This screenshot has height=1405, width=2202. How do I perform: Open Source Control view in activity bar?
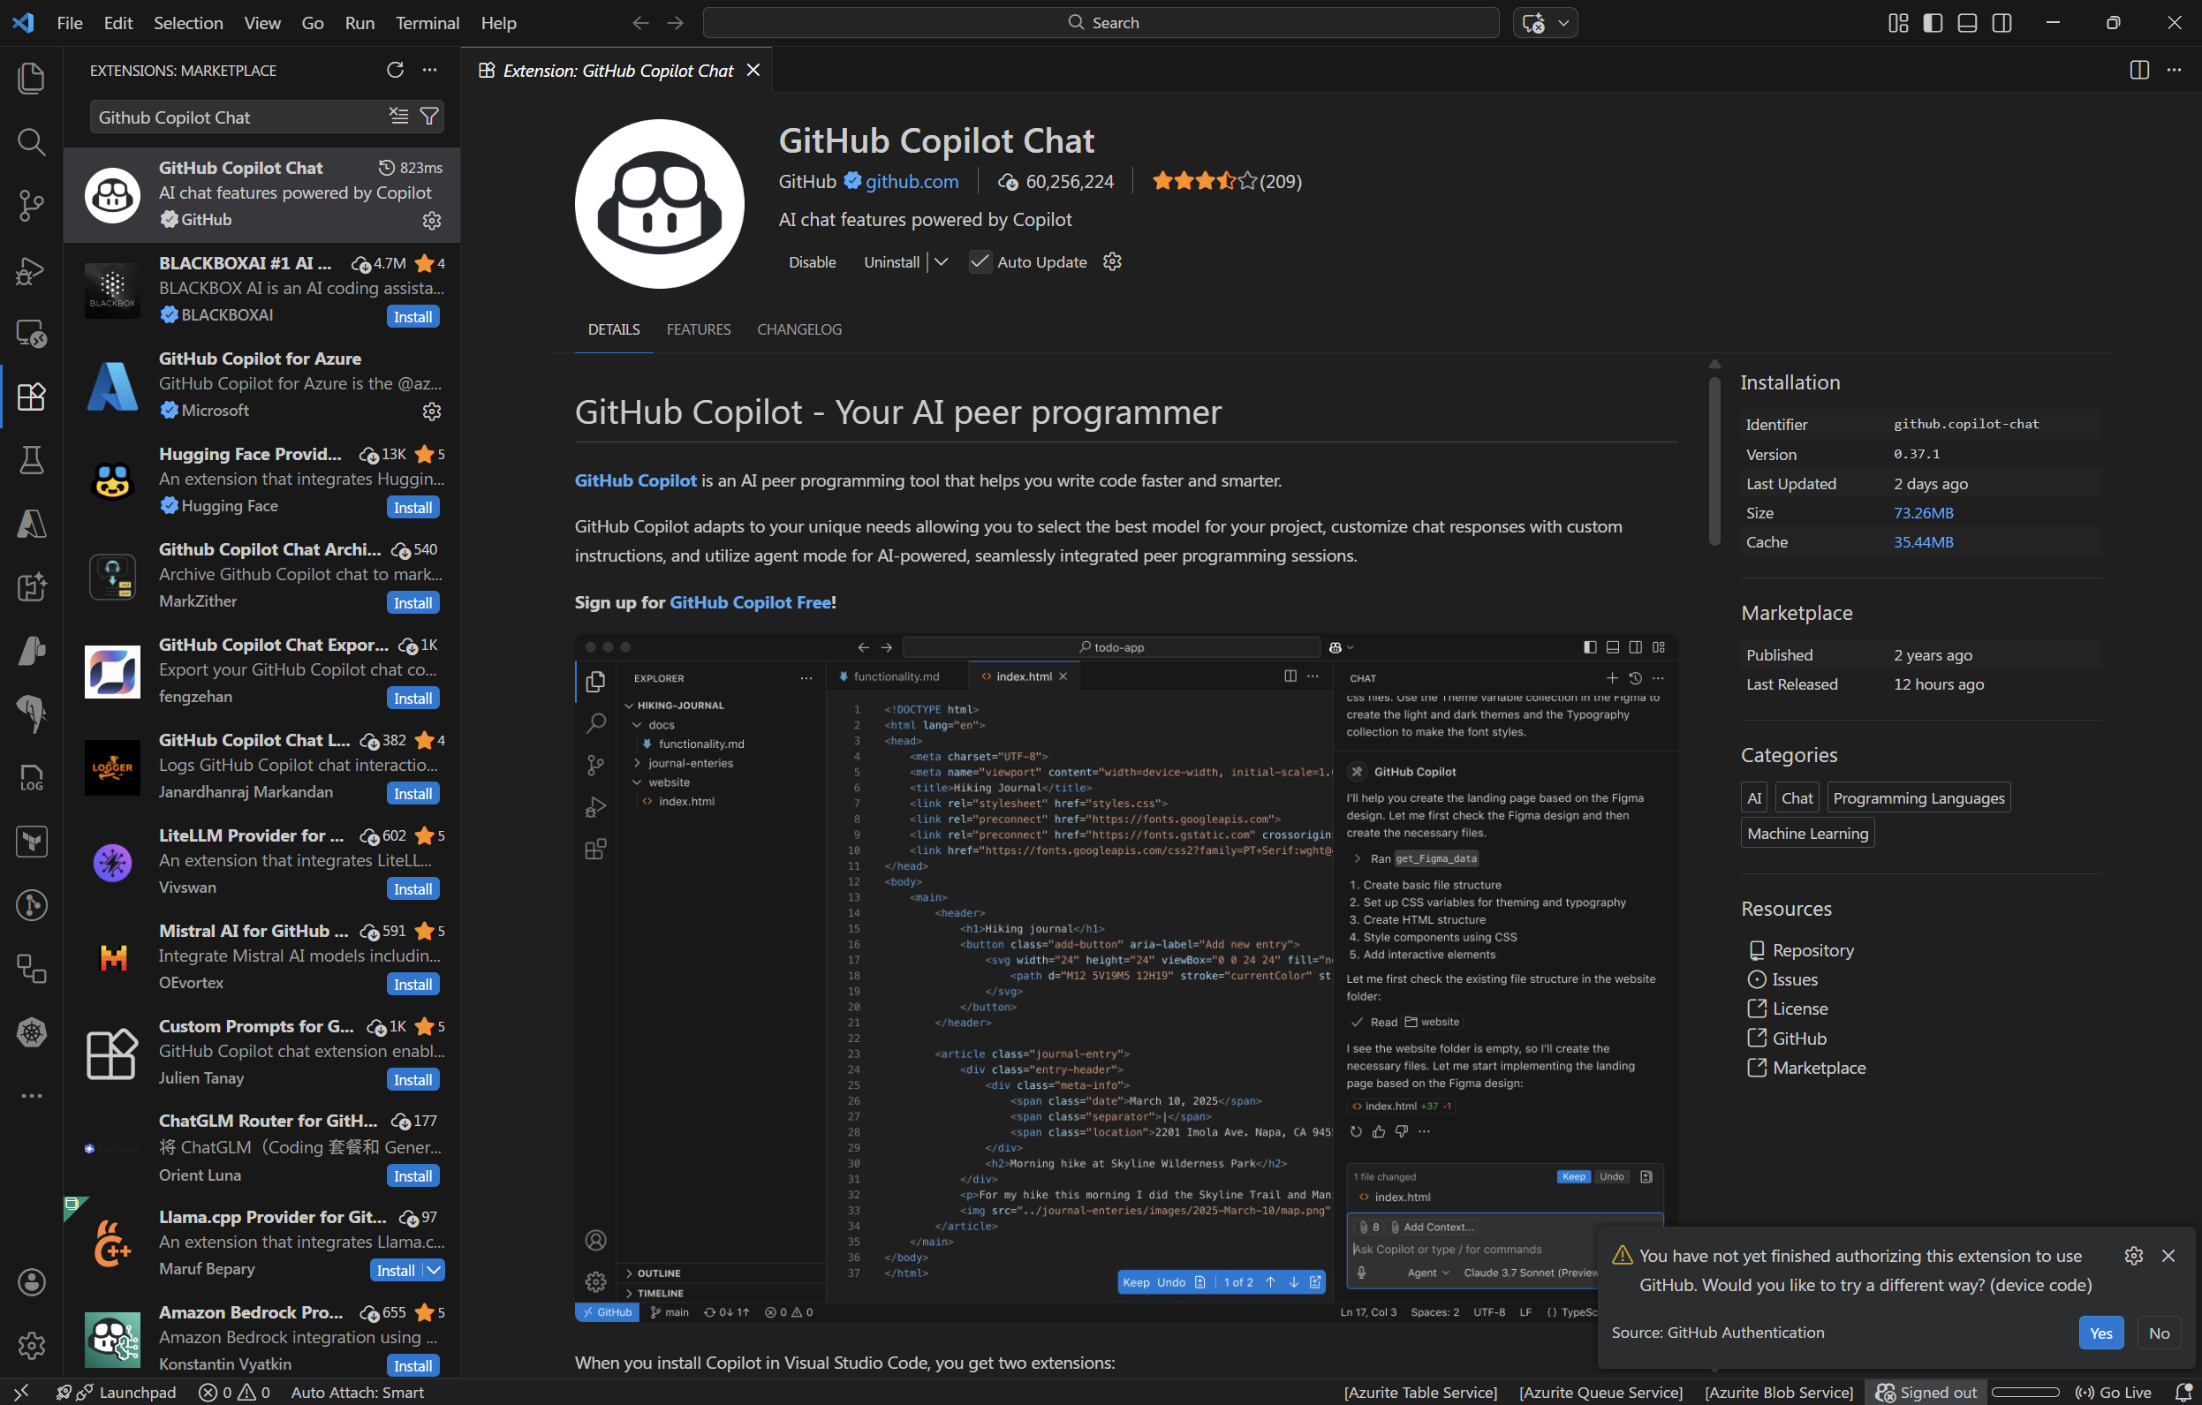(31, 205)
